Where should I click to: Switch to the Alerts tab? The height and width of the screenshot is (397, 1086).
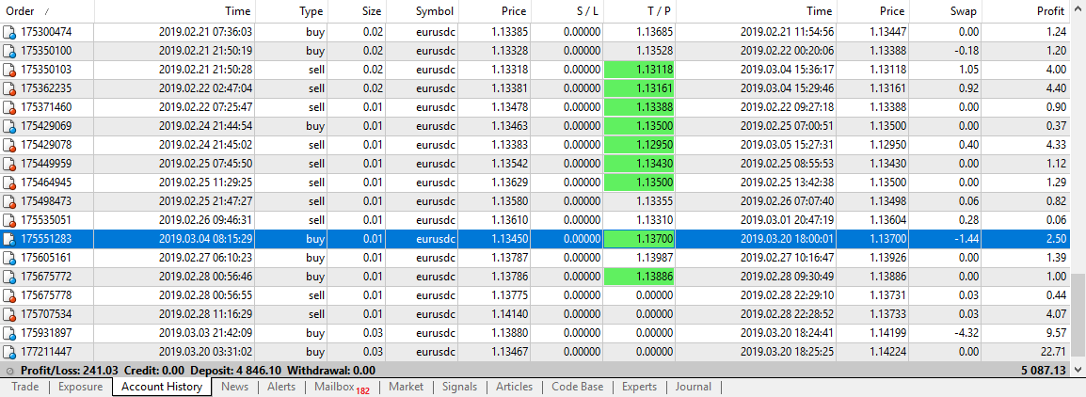[x=281, y=387]
